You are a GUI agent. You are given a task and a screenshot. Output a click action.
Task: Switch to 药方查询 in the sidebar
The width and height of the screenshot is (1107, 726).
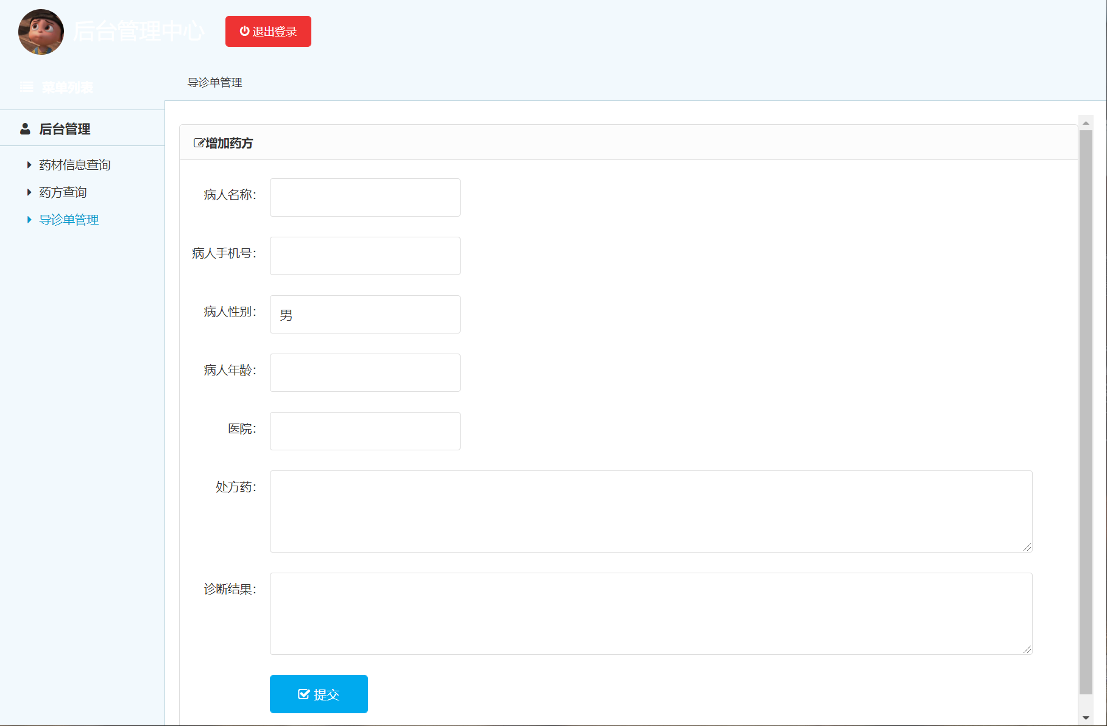click(x=63, y=192)
